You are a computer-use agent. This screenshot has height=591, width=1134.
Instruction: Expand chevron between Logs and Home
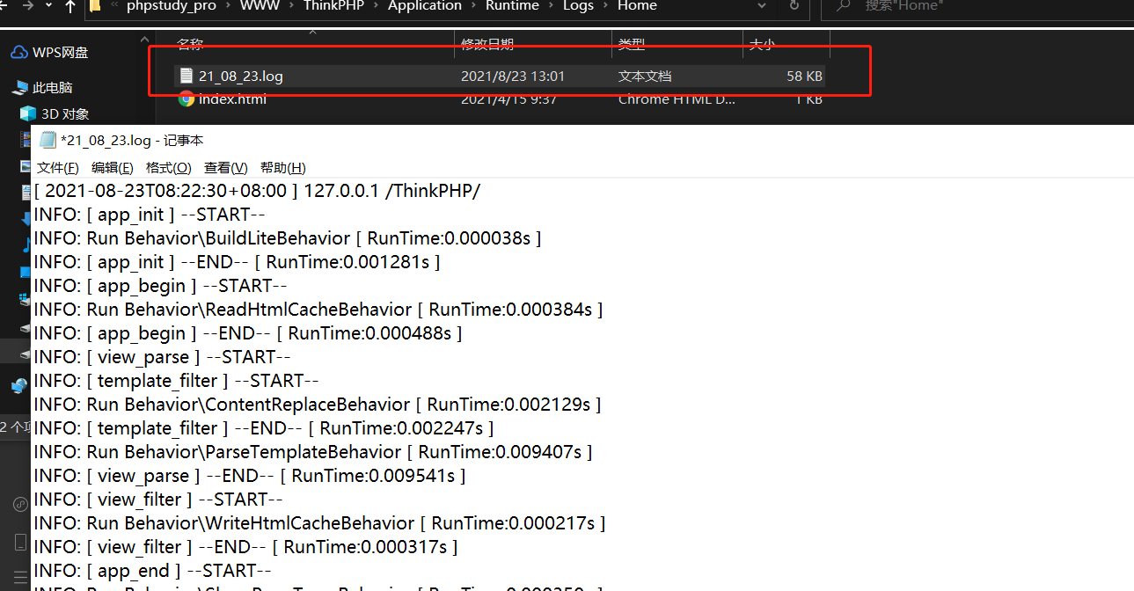point(606,5)
